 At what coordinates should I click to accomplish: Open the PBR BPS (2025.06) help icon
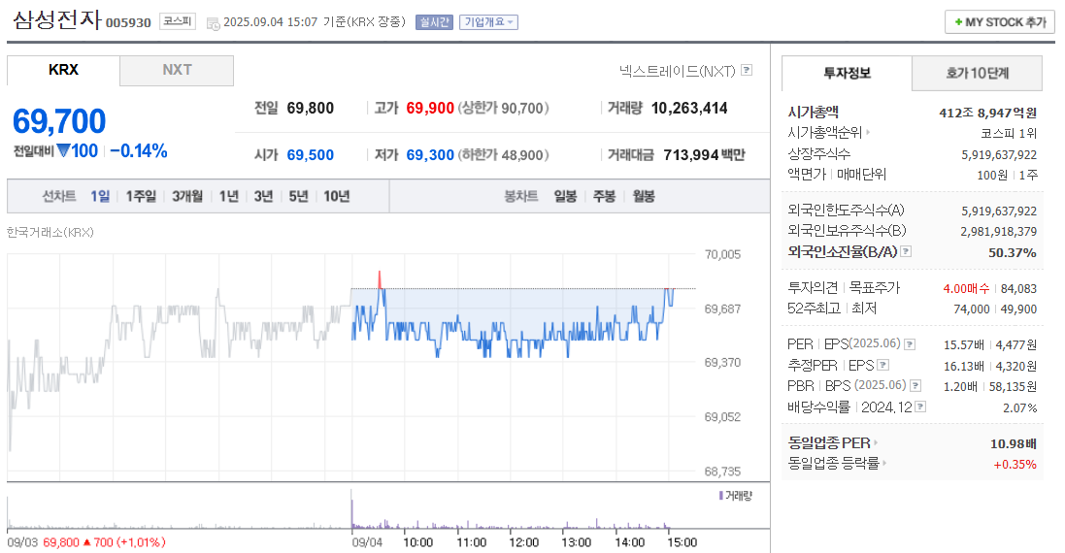coord(915,386)
